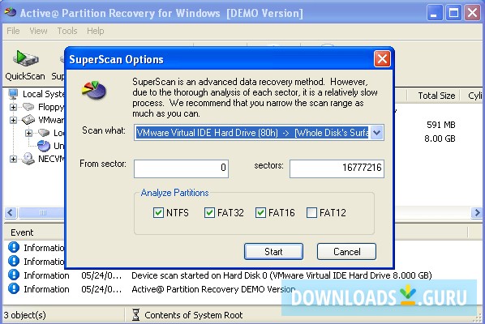Select the Local System computer icon
This screenshot has height=324, width=485.
pos(13,94)
